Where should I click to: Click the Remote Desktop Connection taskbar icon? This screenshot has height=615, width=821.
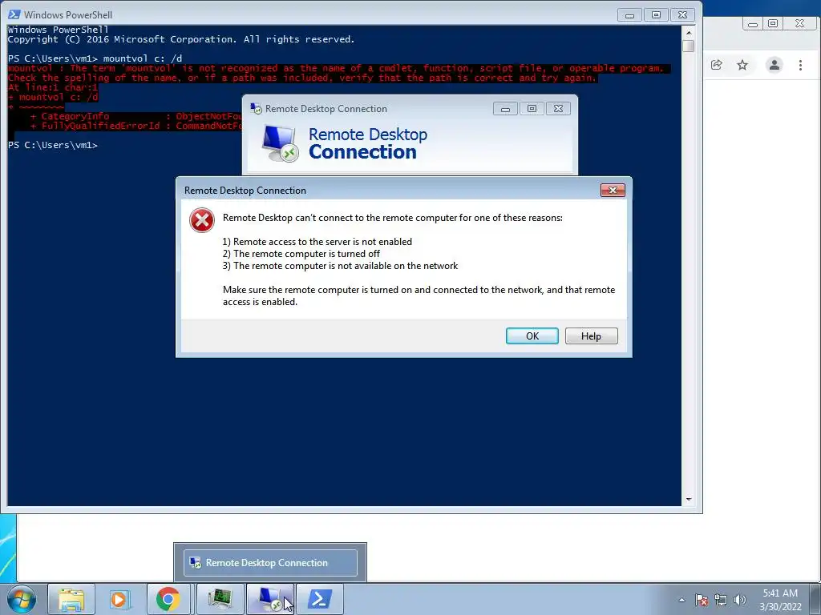click(271, 599)
